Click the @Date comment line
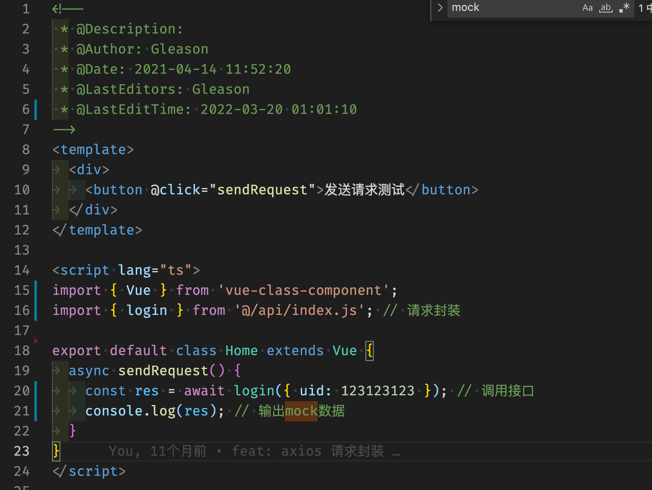The width and height of the screenshot is (652, 490). click(x=175, y=69)
